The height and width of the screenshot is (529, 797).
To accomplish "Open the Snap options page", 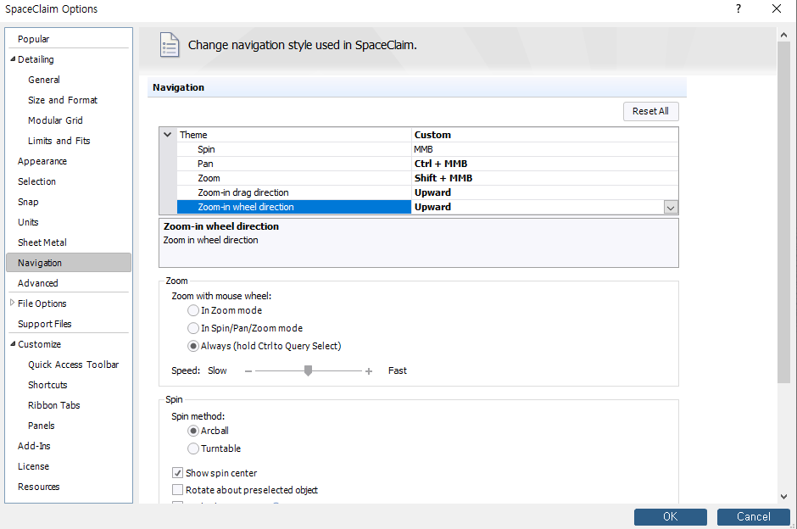I will (28, 202).
